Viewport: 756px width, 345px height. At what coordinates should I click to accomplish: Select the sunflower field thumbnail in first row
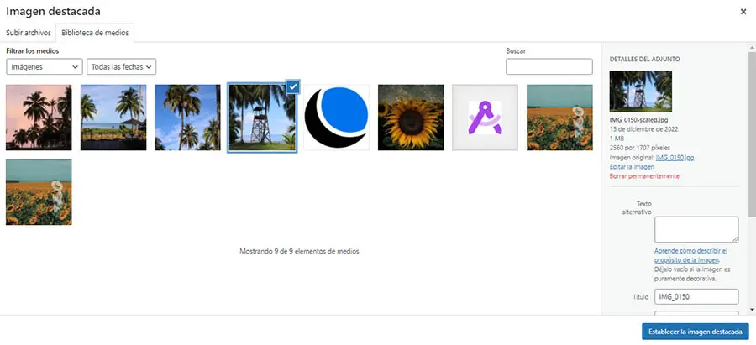pos(559,118)
